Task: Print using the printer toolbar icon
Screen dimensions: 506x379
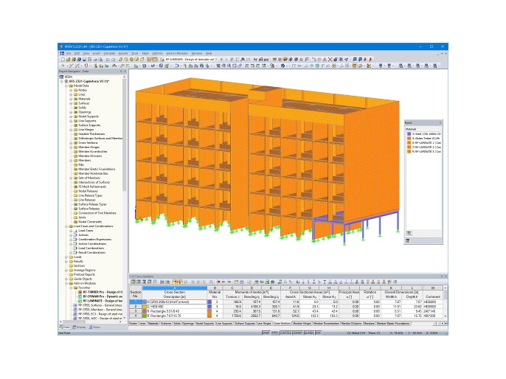Action: [x=95, y=59]
